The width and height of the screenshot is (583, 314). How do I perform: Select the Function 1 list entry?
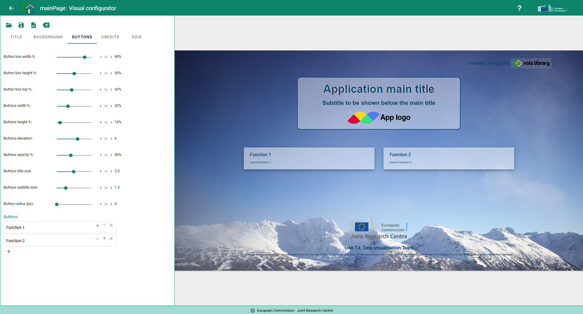(60, 227)
